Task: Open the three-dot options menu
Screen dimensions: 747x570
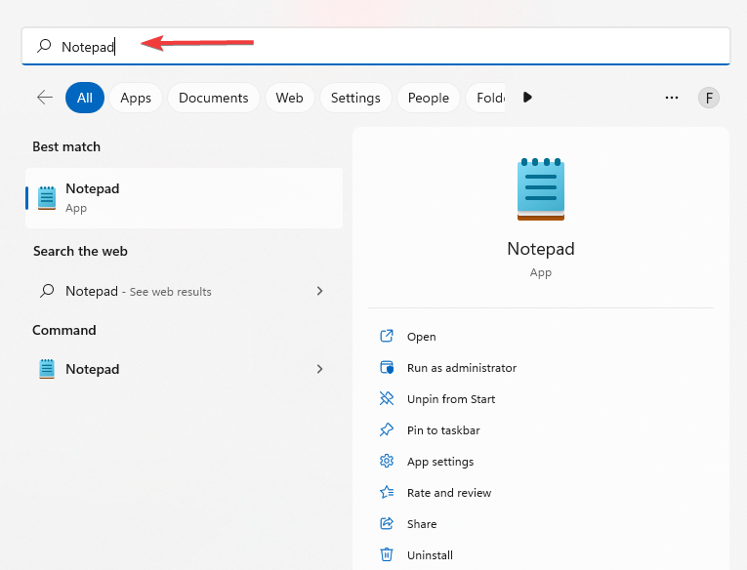Action: 672,98
